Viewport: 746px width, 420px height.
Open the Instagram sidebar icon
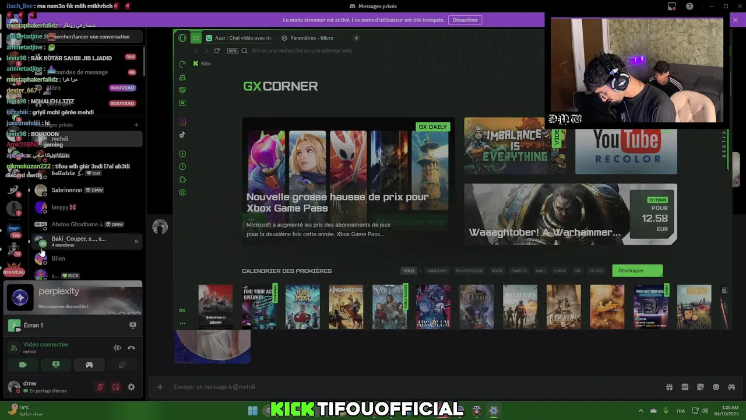click(182, 122)
